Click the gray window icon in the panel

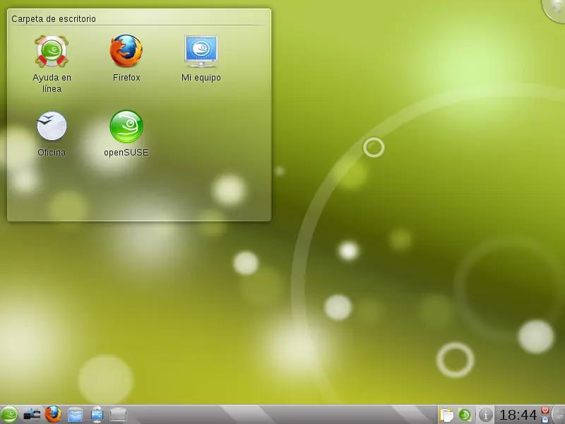click(x=118, y=415)
